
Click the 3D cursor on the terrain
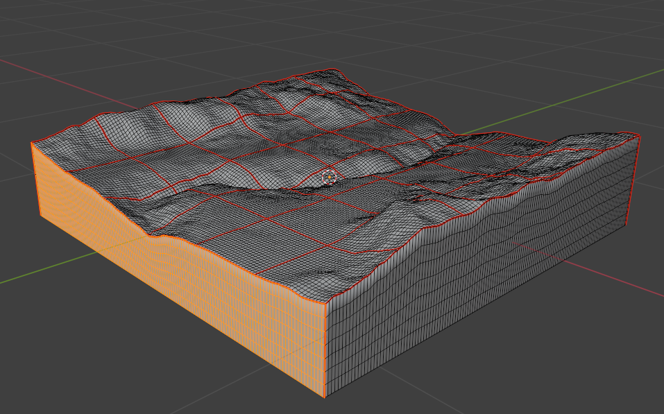(x=330, y=177)
